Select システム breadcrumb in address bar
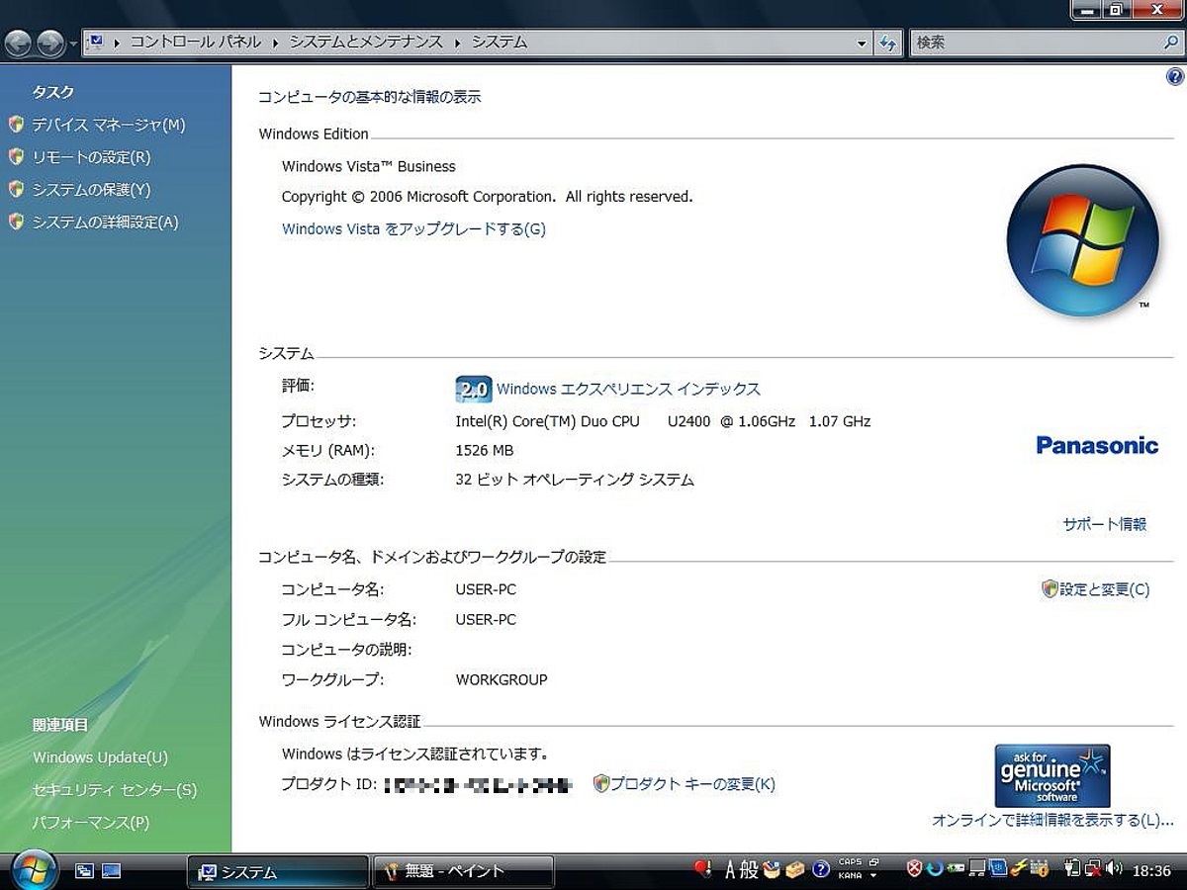Image resolution: width=1187 pixels, height=890 pixels. pos(499,43)
